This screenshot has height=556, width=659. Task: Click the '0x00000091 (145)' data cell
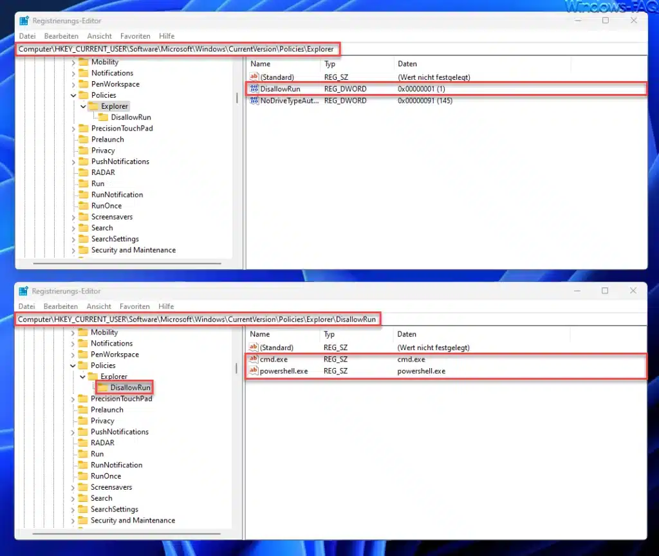point(425,100)
